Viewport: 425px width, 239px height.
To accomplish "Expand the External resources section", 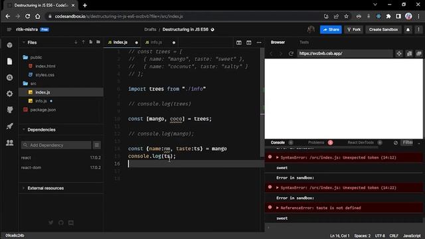I will coord(24,188).
